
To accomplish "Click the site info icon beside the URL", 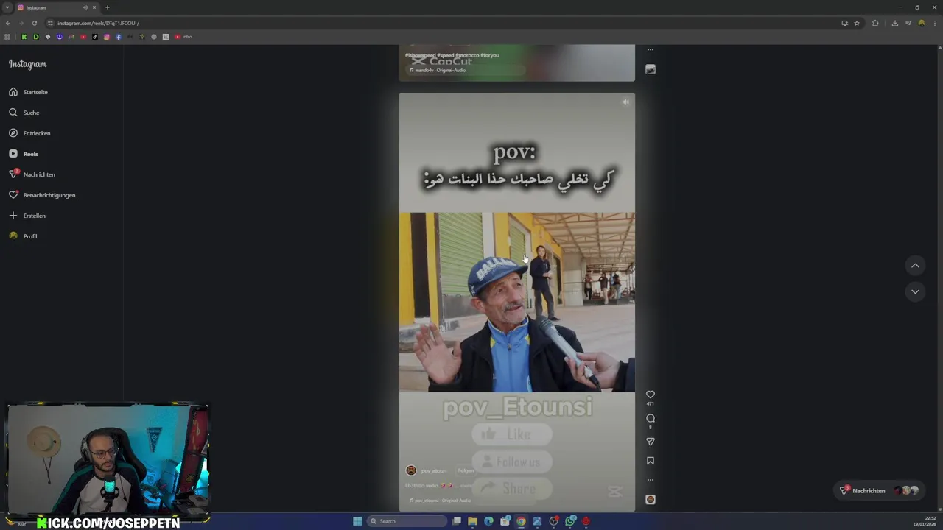I will (50, 23).
